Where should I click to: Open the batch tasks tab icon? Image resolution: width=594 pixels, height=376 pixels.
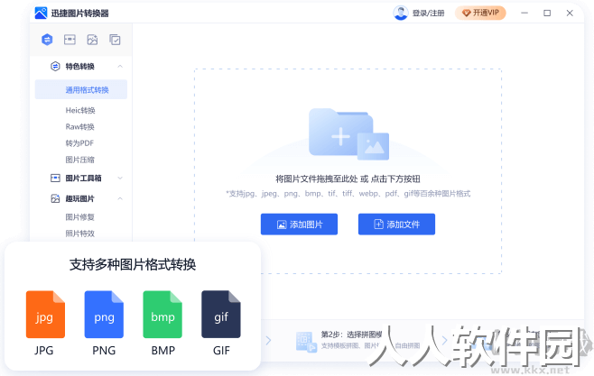point(115,40)
